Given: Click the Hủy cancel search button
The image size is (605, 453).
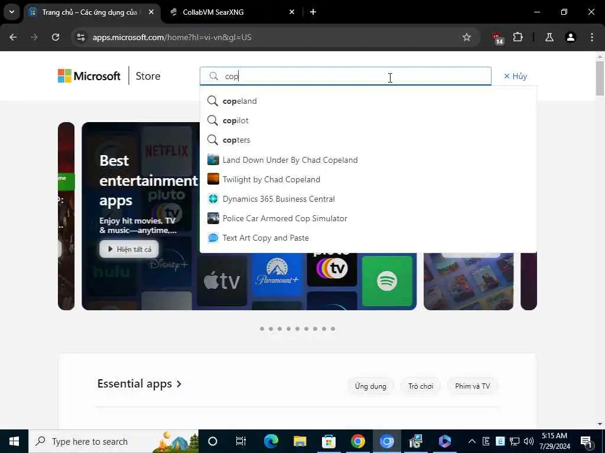Looking at the screenshot, I should pos(515,76).
